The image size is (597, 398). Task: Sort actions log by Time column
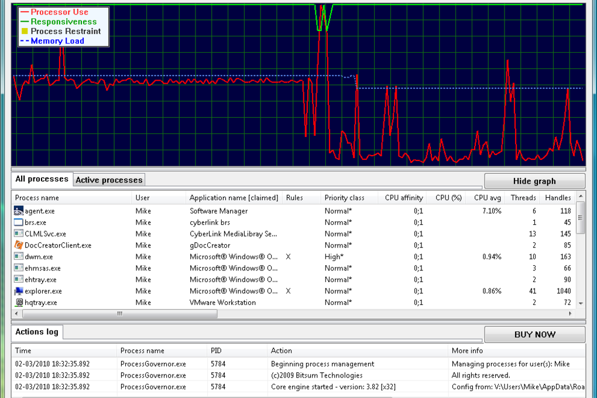[x=64, y=351]
